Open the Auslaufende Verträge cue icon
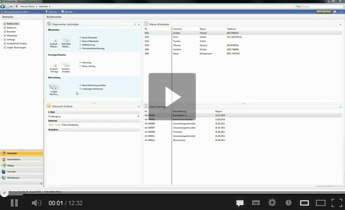345x210 pixels. coord(54,67)
